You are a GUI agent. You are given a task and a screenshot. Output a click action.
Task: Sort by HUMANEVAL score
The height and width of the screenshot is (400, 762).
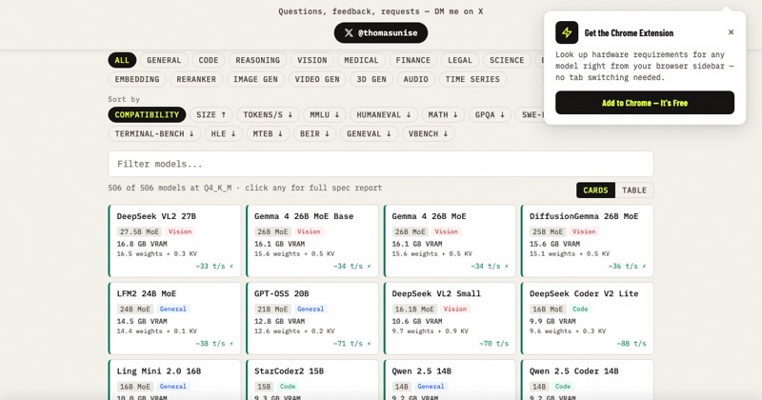pyautogui.click(x=384, y=114)
